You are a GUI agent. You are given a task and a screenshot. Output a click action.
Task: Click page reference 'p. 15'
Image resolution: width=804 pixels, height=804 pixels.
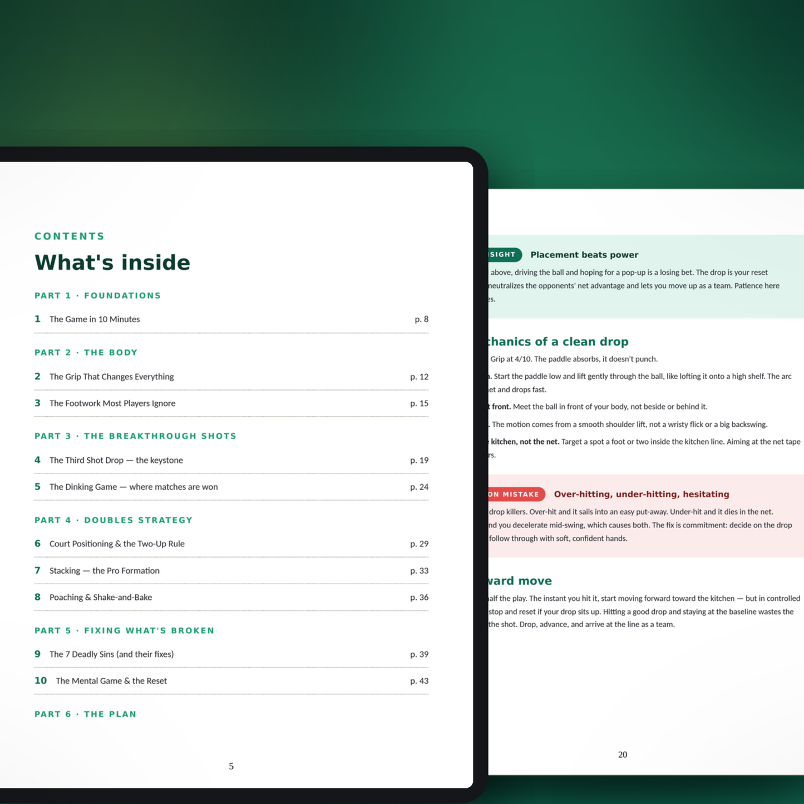point(420,403)
